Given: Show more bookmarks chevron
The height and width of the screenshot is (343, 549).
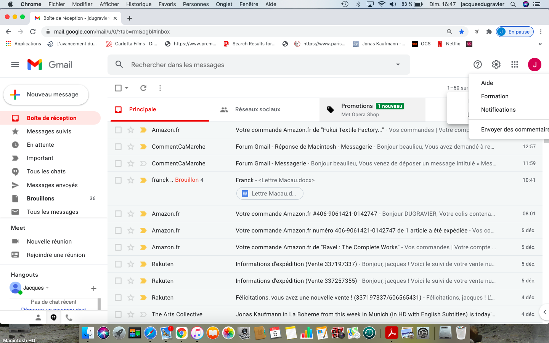Looking at the screenshot, I should 540,44.
